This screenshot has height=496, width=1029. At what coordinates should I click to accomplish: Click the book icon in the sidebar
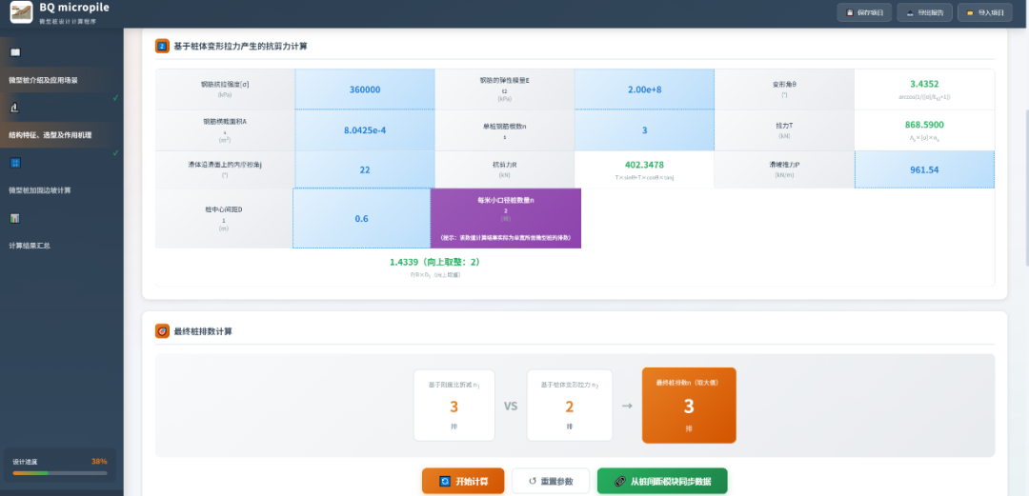click(x=15, y=52)
